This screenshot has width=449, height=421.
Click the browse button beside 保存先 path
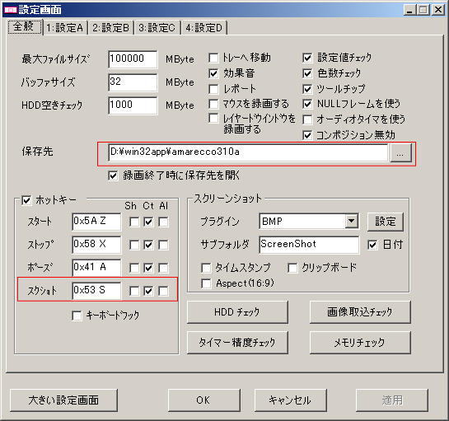tap(400, 153)
